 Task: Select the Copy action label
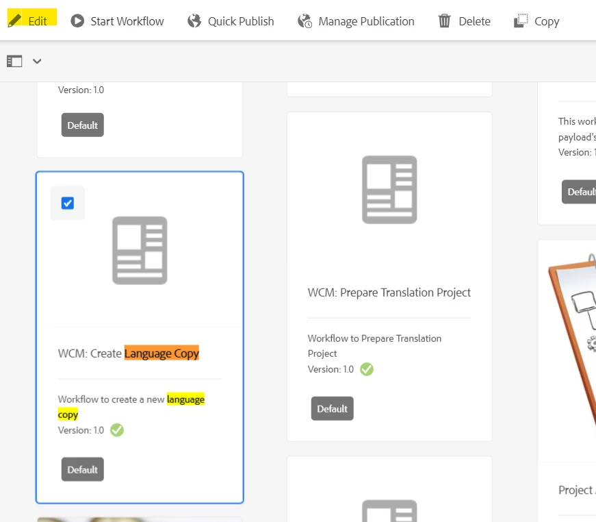[x=547, y=21]
